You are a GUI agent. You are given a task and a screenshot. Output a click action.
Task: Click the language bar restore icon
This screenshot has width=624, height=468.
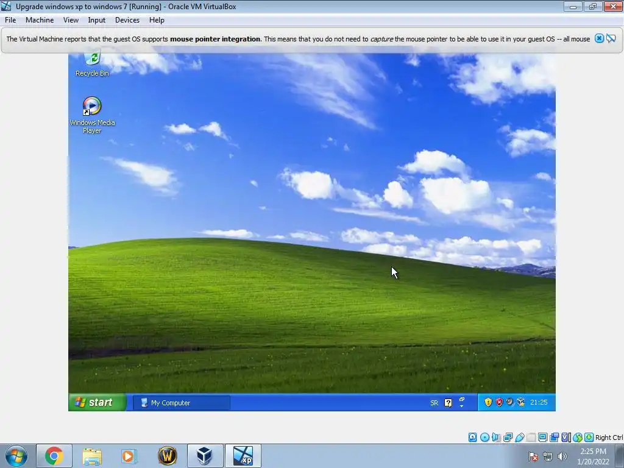[x=462, y=399]
